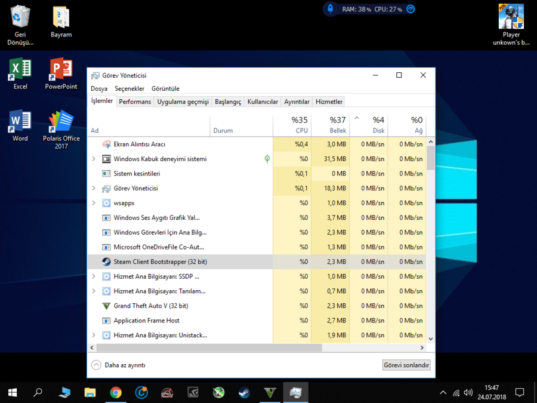The image size is (537, 403).
Task: Select the Polaris Office 2017 desktop icon
Action: (x=61, y=130)
